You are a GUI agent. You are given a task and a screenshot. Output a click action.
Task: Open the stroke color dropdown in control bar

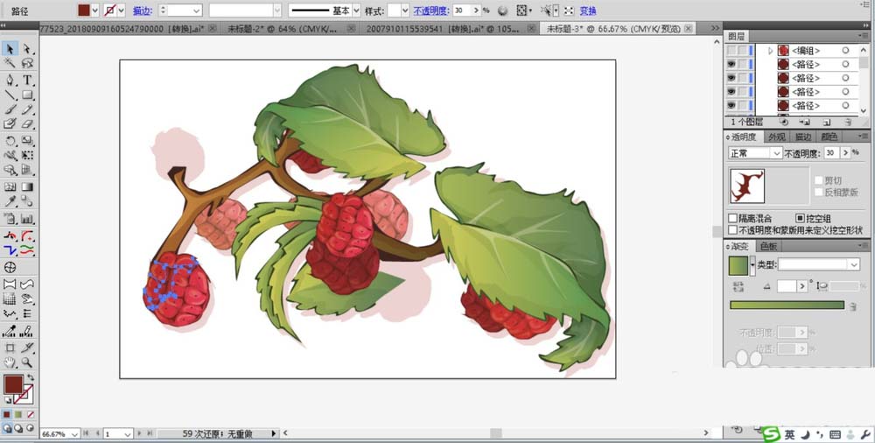[121, 10]
